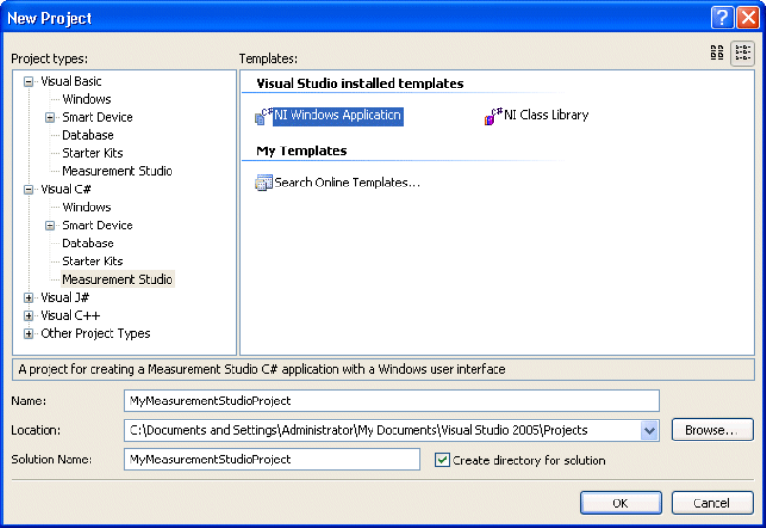The image size is (766, 528).
Task: Expand Smart Device under Visual Basic
Action: [50, 118]
